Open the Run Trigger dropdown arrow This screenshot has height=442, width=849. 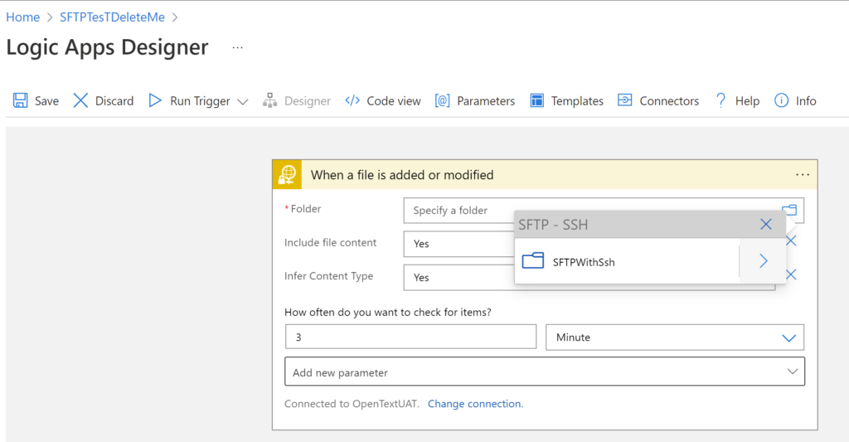tap(243, 102)
